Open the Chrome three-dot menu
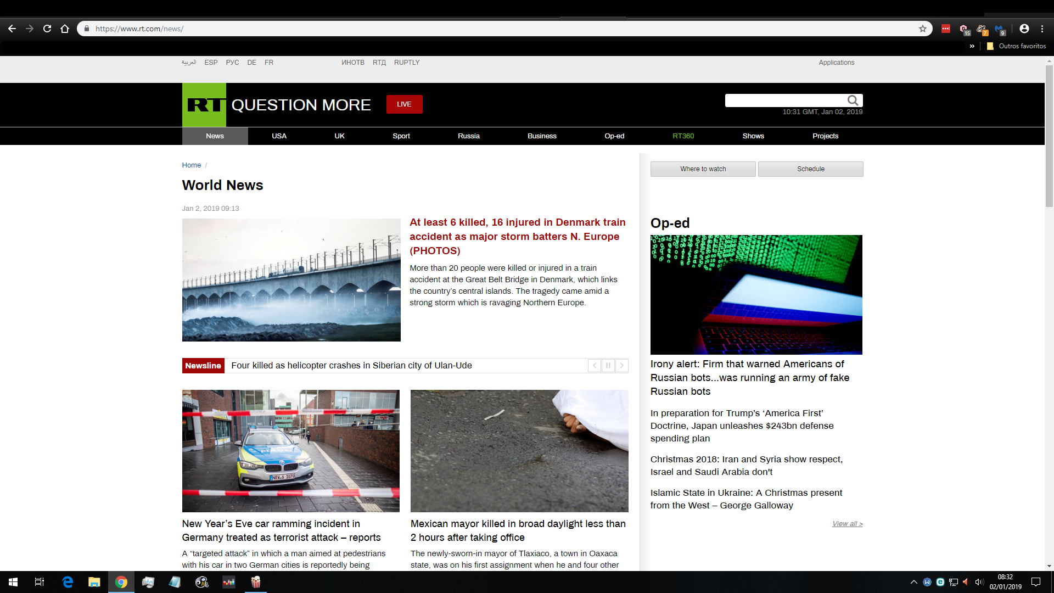This screenshot has height=593, width=1054. tap(1042, 29)
